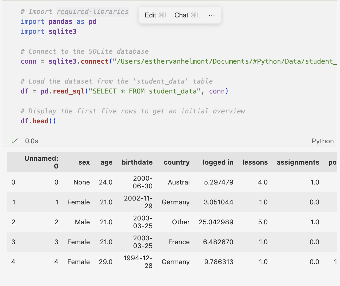The height and width of the screenshot is (286, 340).
Task: Open Chat from the floating toolbar
Action: tap(187, 15)
